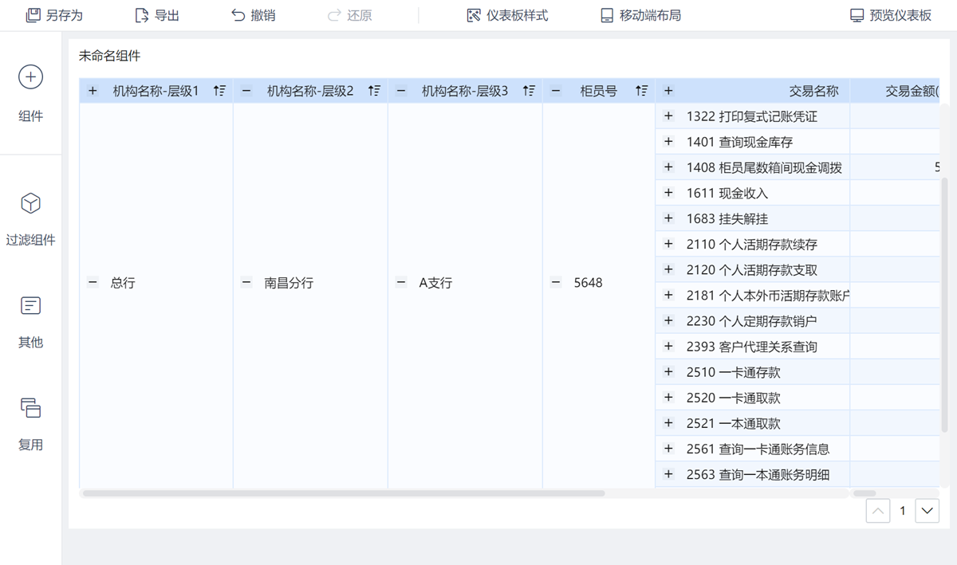Image resolution: width=957 pixels, height=565 pixels.
Task: Collapse the A支行 row
Action: (401, 282)
